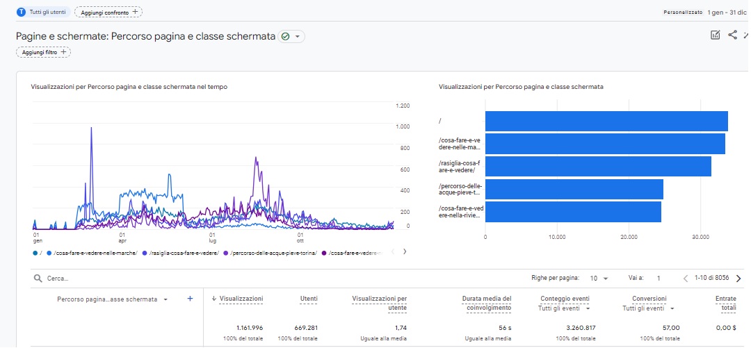The height and width of the screenshot is (348, 751).
Task: Click the top '/' bar in bar chart
Action: click(606, 121)
